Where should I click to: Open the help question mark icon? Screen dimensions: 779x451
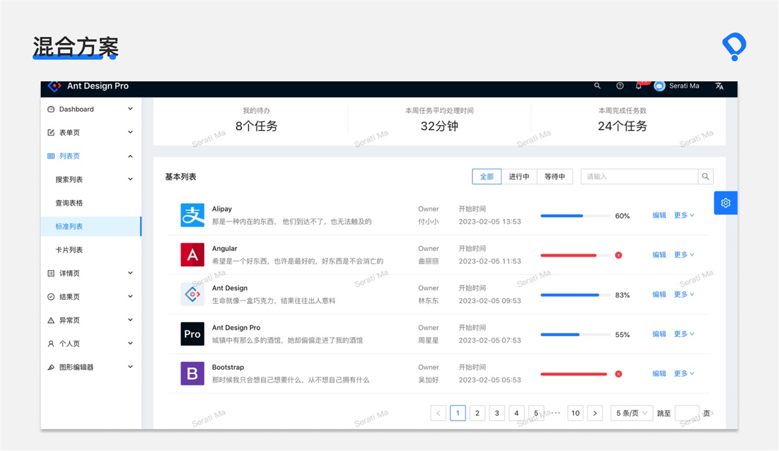619,86
